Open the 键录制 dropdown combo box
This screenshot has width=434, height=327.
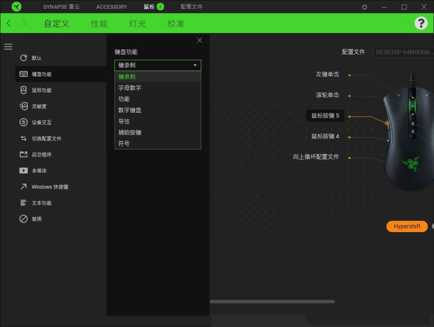pyautogui.click(x=158, y=65)
